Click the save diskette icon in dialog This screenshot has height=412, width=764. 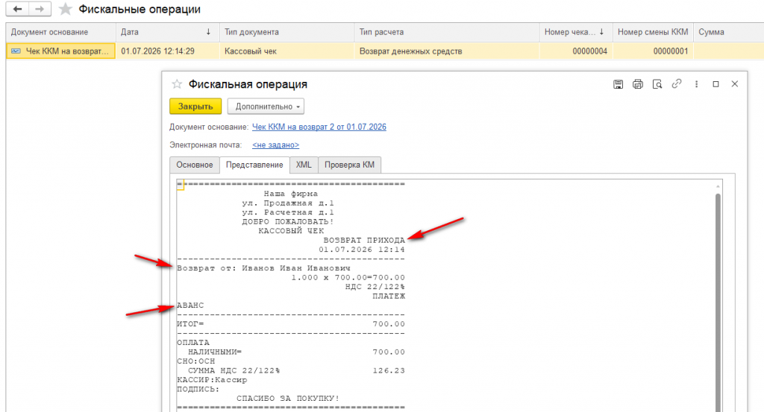pyautogui.click(x=618, y=84)
